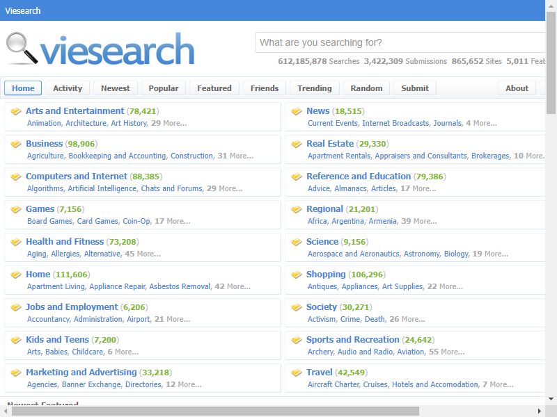Screen dimensions: 557x417
Task: Click the folder icon beside Regional
Action: click(297, 209)
